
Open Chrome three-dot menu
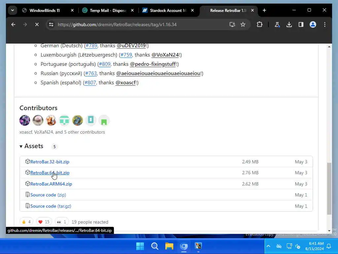(x=325, y=24)
